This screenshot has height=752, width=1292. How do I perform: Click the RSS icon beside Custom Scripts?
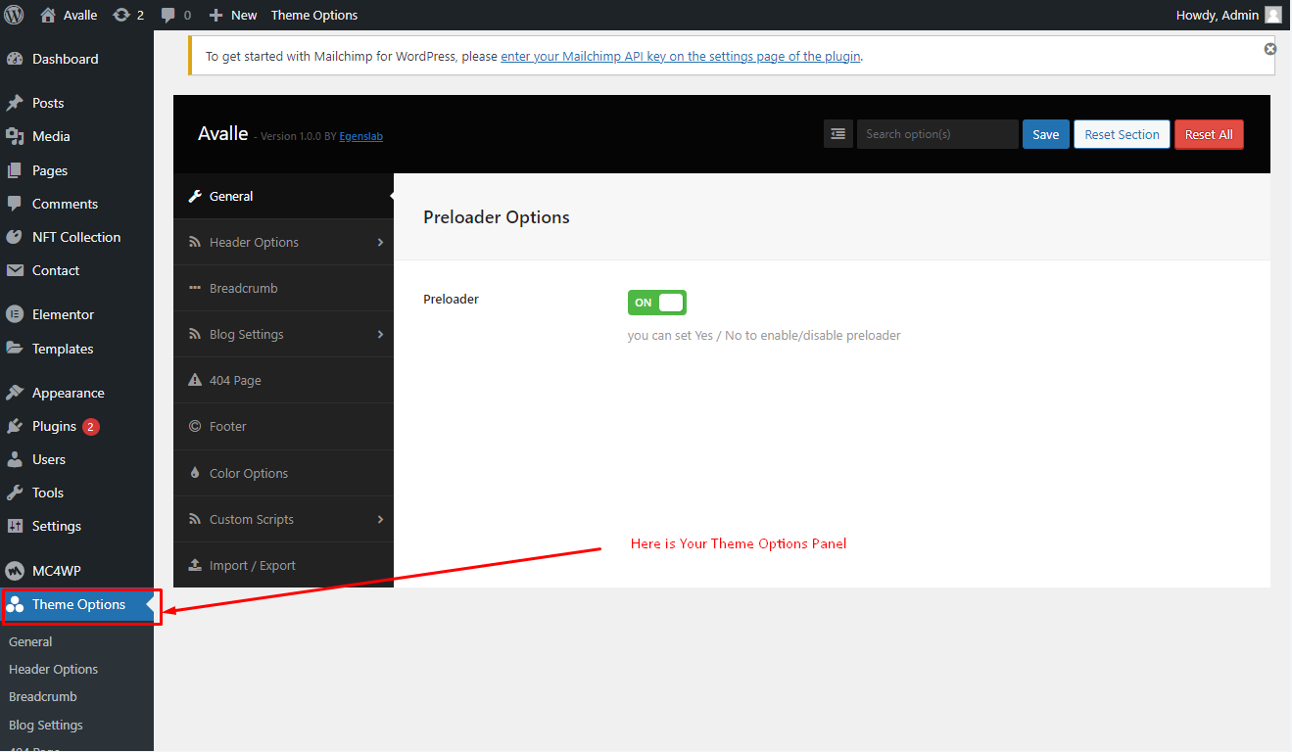[x=195, y=519]
